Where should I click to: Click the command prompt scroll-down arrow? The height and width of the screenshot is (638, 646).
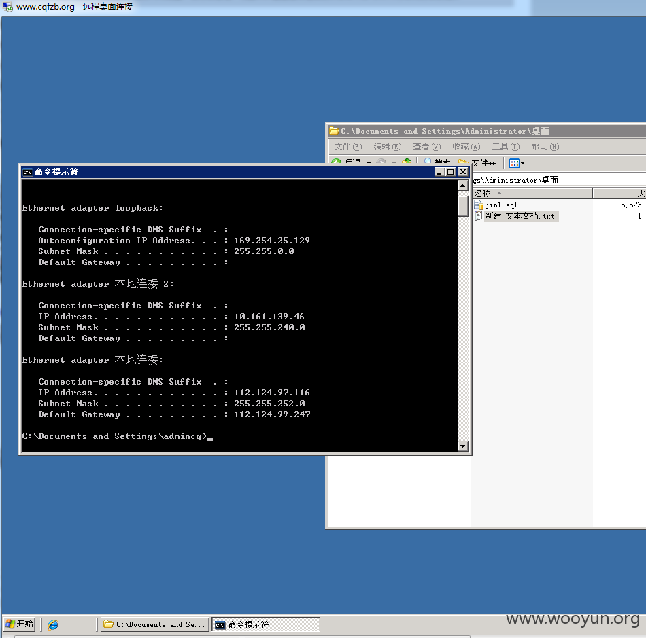462,446
